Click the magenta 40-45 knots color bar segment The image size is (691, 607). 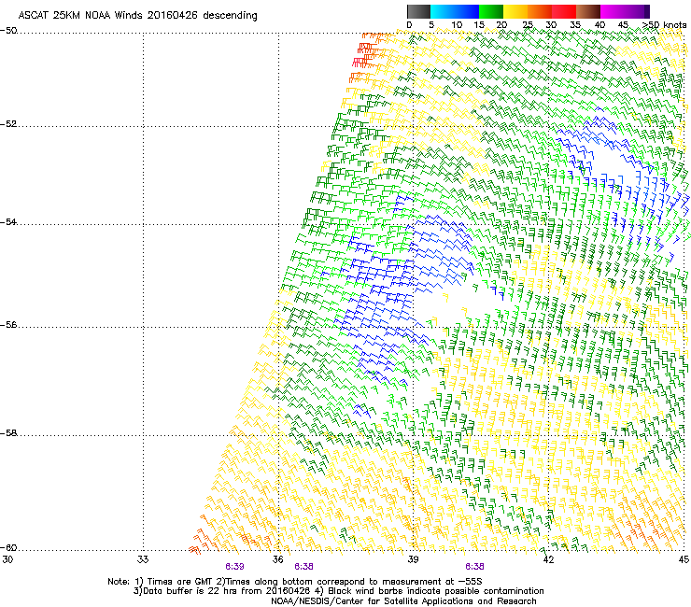[x=613, y=11]
